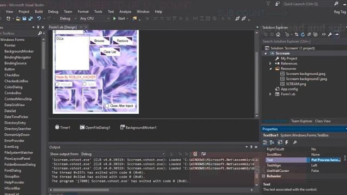The width and height of the screenshot is (347, 195).
Task: Click the Remove button on form
Action: click(123, 41)
